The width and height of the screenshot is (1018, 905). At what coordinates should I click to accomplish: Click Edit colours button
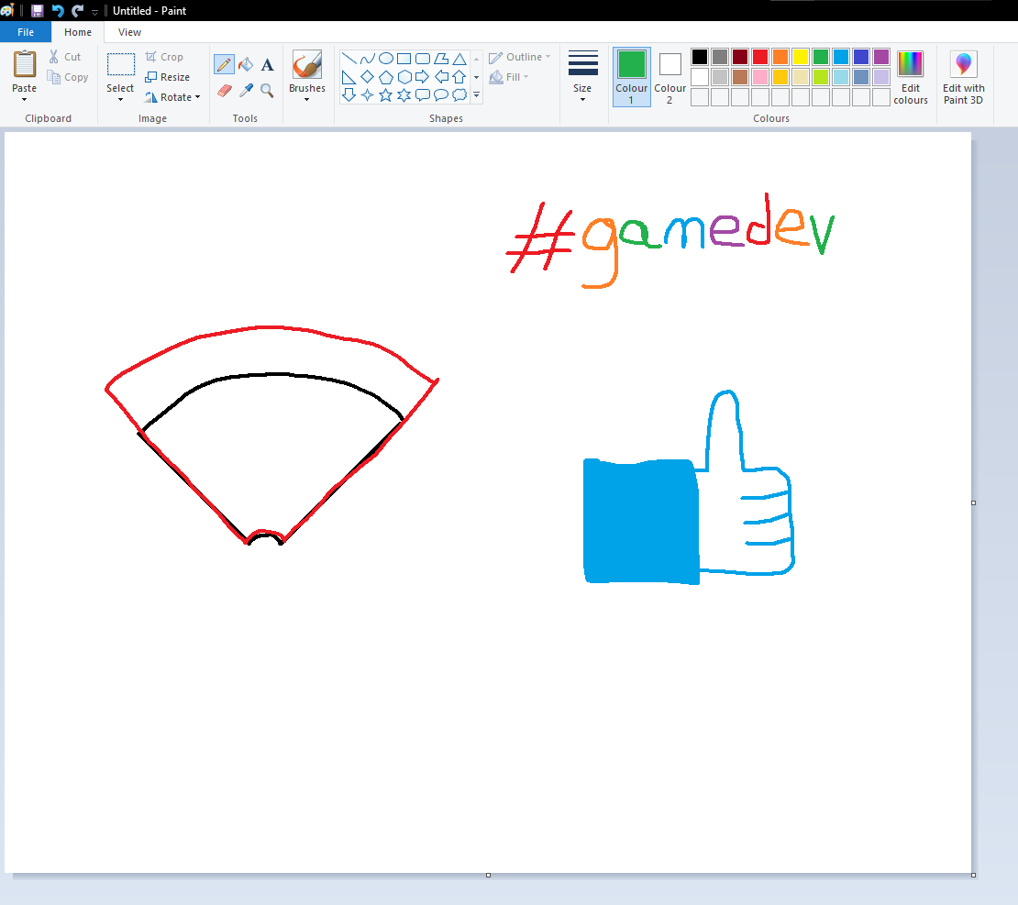[x=910, y=77]
